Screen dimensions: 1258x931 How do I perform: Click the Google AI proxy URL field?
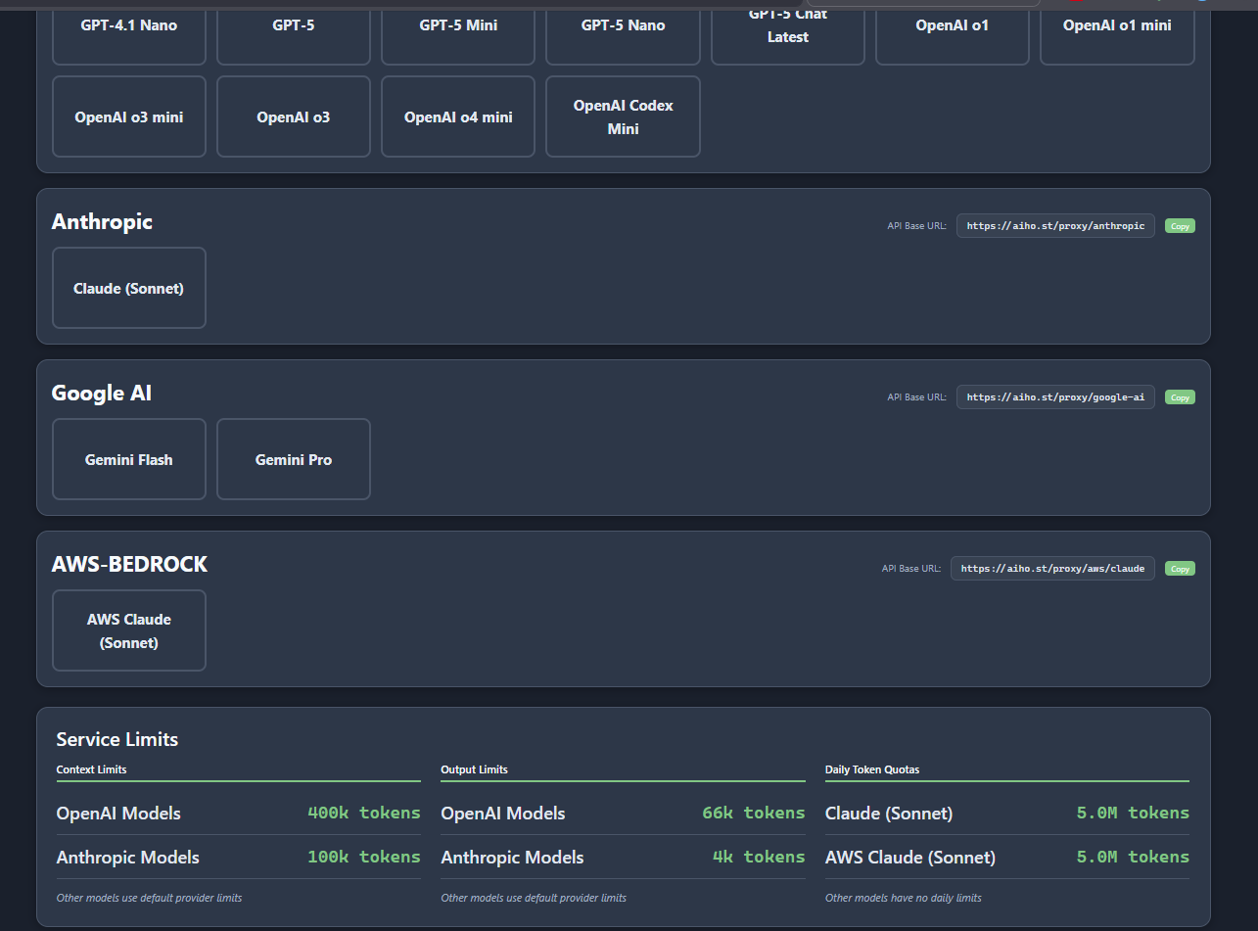(1055, 397)
